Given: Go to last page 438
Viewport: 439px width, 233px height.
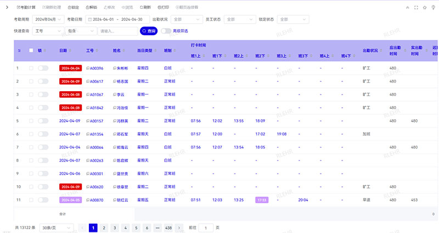Looking at the screenshot, I should point(168,228).
